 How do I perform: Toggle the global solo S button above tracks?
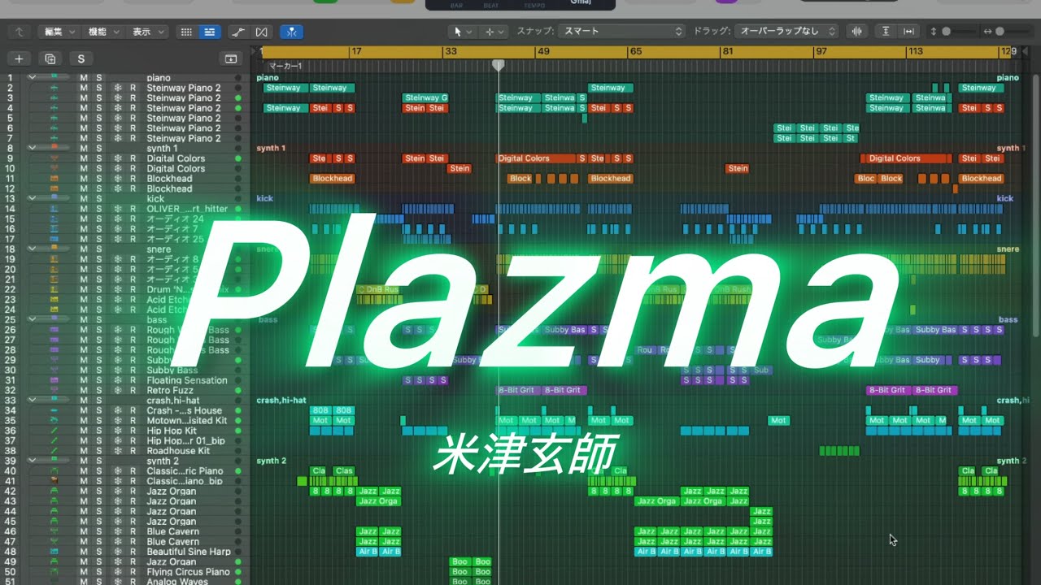tap(81, 58)
